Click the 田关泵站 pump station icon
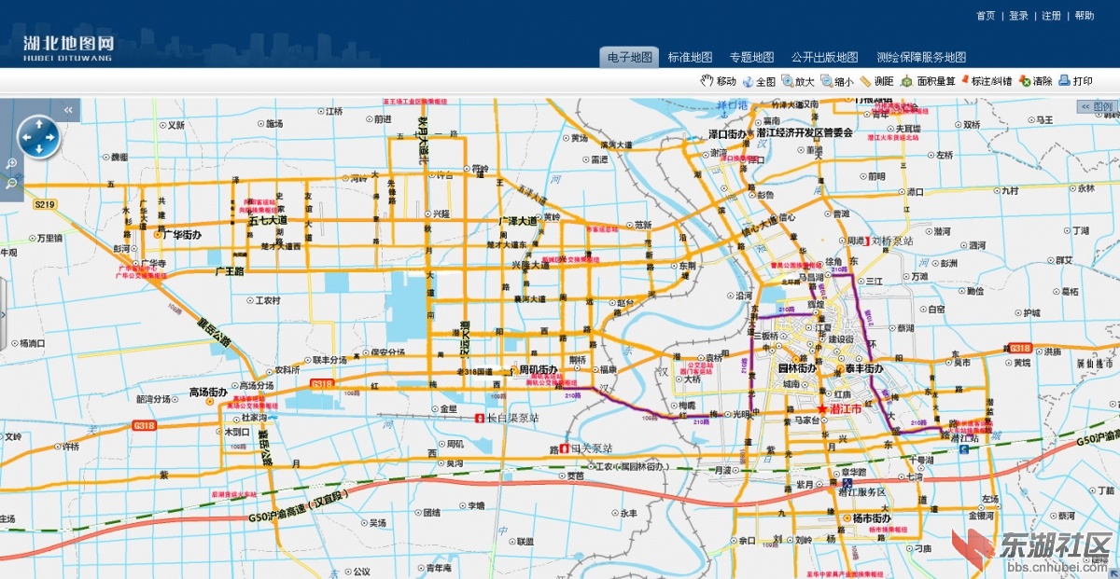This screenshot has width=1120, height=579. click(565, 448)
